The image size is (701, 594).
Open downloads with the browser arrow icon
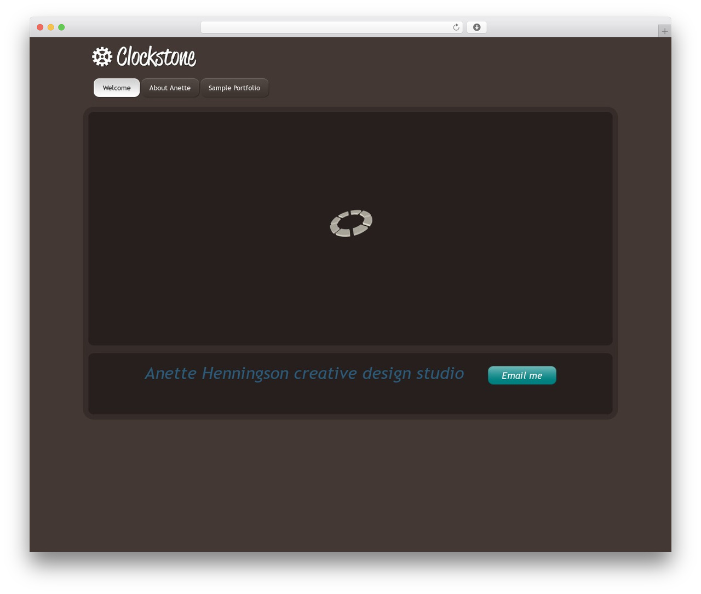[x=476, y=27]
